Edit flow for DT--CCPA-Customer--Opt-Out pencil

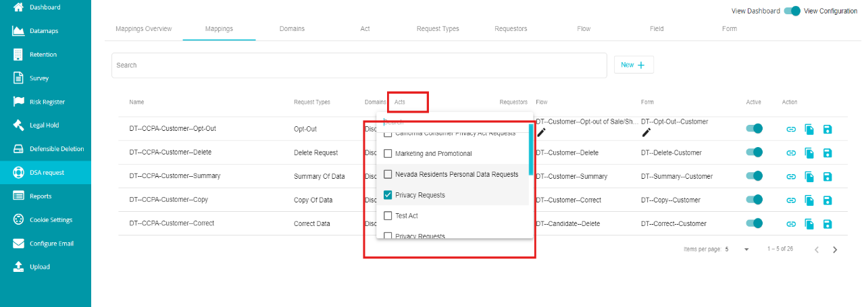[541, 132]
